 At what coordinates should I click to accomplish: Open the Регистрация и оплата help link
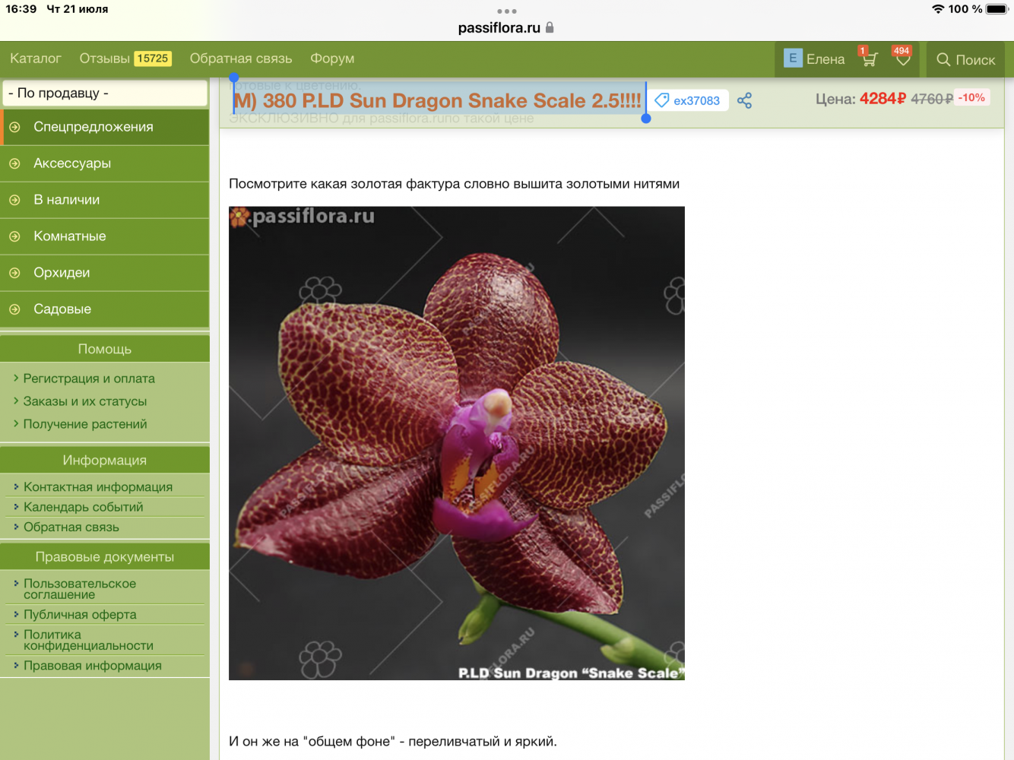point(89,378)
